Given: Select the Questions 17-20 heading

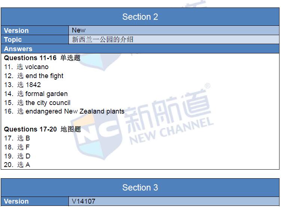Looking at the screenshot, I should [43, 129].
